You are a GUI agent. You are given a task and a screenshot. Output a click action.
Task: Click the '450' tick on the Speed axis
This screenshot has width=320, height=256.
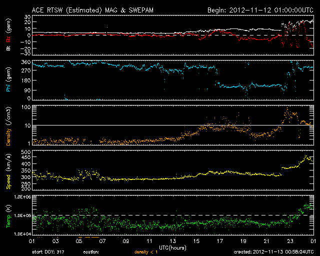point(26,157)
